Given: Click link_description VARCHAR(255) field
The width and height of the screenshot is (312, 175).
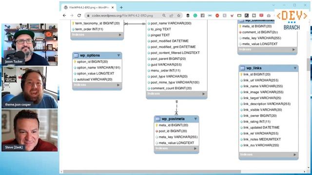Looking at the screenshot, I should coord(267,104).
